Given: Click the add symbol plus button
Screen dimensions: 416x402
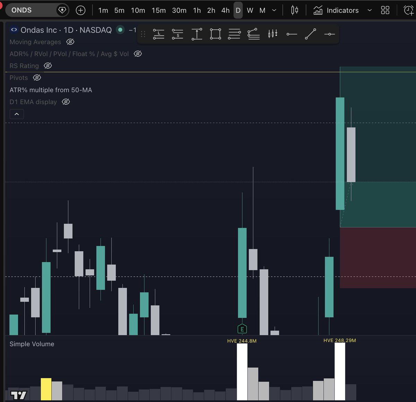Looking at the screenshot, I should pos(80,10).
